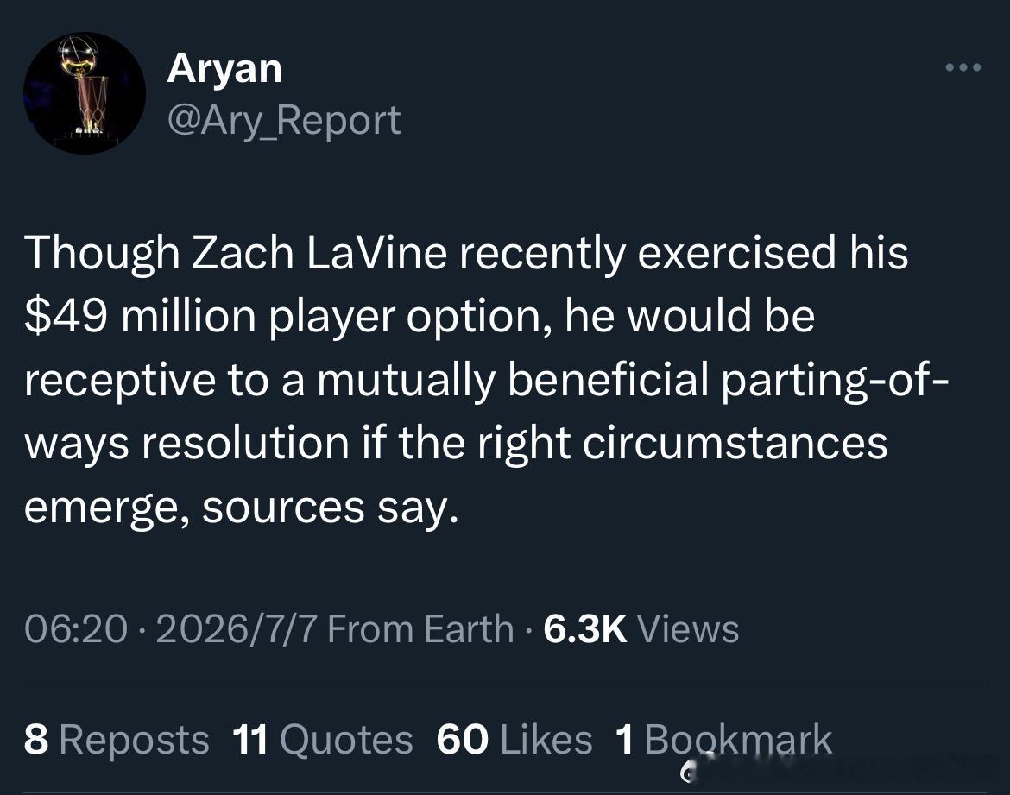Image resolution: width=1010 pixels, height=795 pixels.
Task: Open the 1 Bookmark count
Action: pos(723,739)
